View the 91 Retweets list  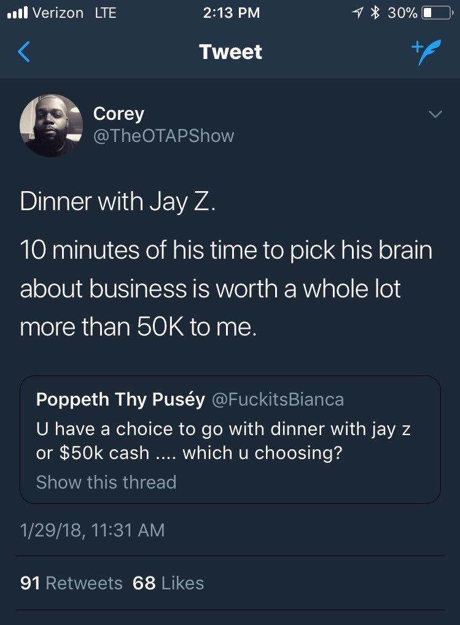pyautogui.click(x=71, y=583)
